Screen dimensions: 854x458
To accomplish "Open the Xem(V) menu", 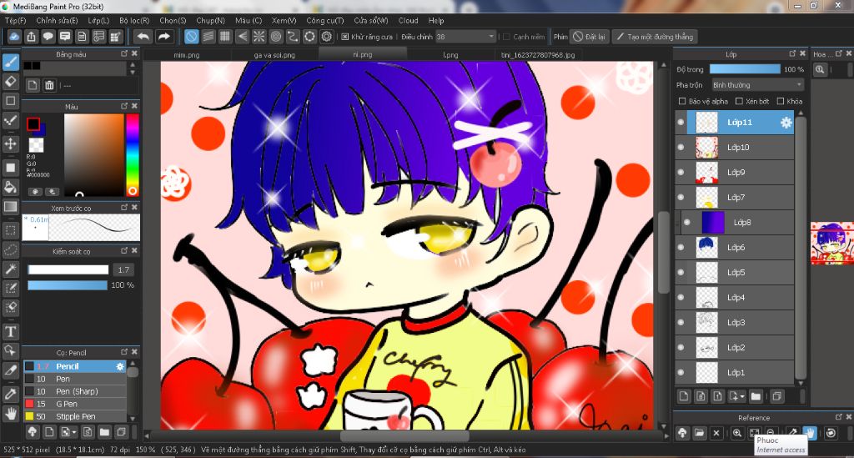I will click(284, 20).
